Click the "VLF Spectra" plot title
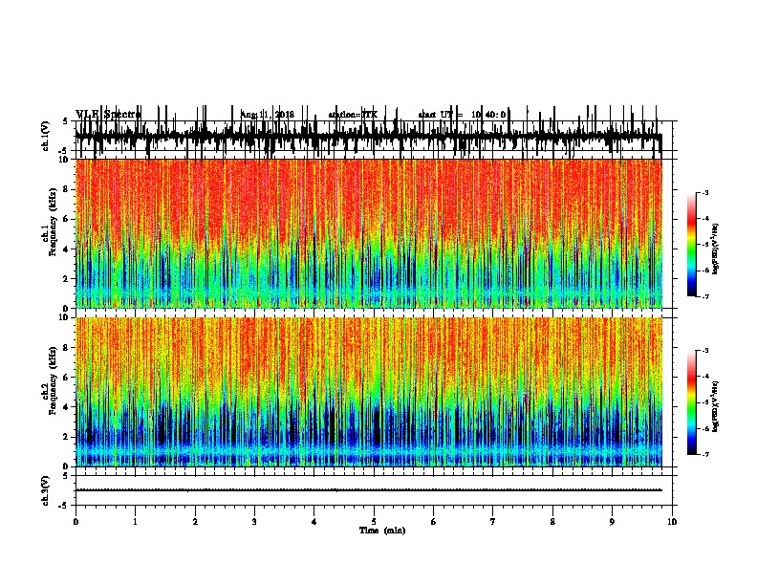Image resolution: width=757 pixels, height=585 pixels. pos(108,115)
